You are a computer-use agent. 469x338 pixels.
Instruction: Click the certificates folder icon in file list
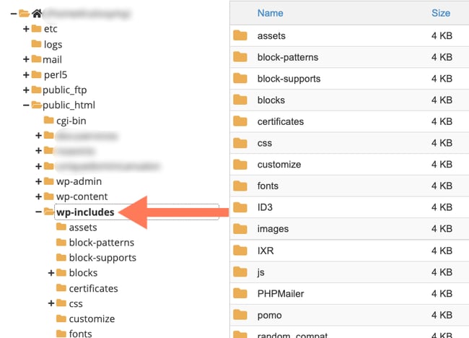tap(240, 121)
